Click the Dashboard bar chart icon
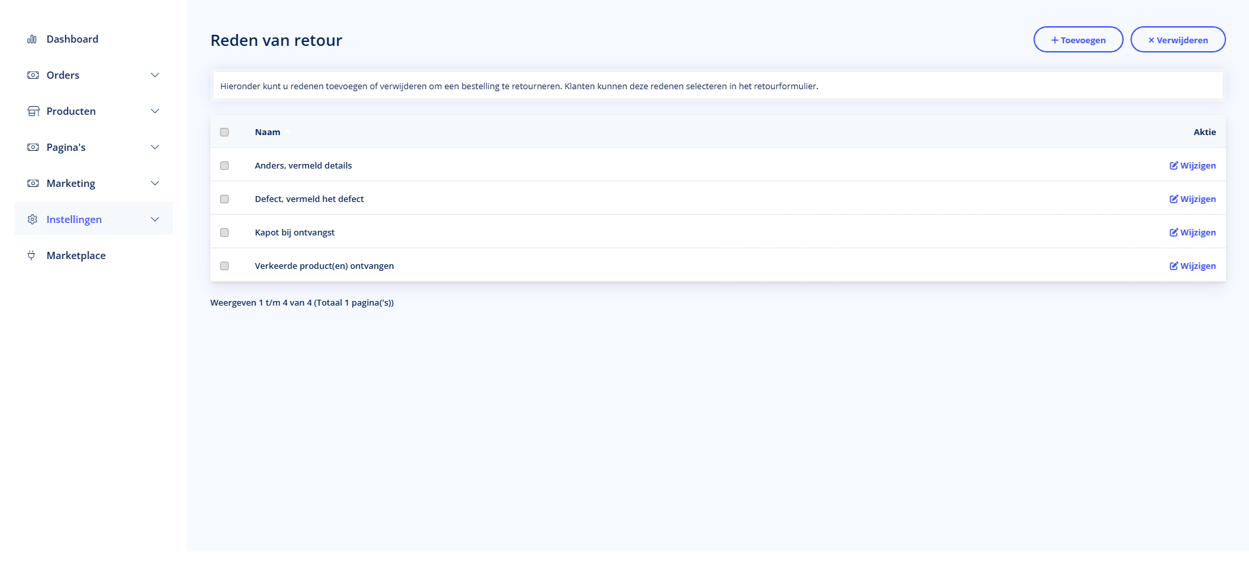1249x566 pixels. tap(31, 39)
